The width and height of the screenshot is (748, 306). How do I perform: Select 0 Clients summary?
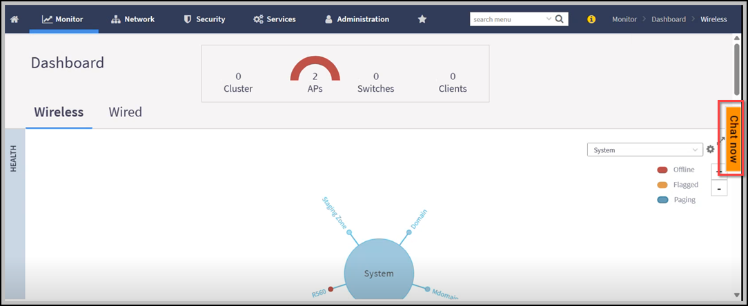click(x=453, y=83)
